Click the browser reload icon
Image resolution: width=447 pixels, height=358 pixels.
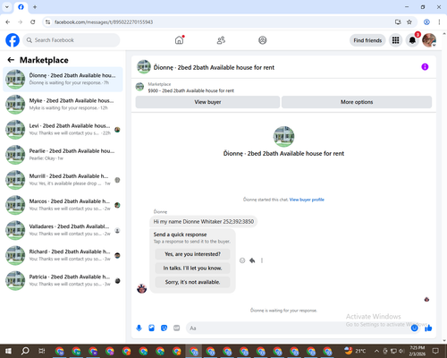pos(33,22)
